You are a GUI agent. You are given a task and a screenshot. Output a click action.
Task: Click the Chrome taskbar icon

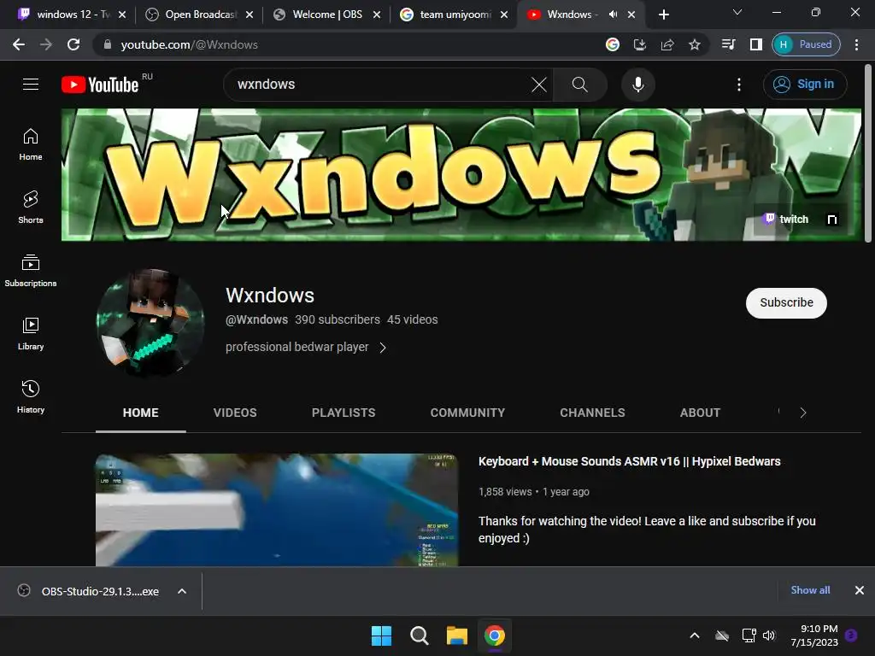[x=495, y=635]
